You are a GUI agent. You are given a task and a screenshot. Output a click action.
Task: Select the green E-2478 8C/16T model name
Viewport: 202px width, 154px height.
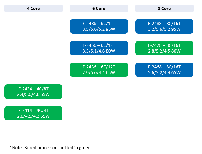pyautogui.click(x=164, y=45)
